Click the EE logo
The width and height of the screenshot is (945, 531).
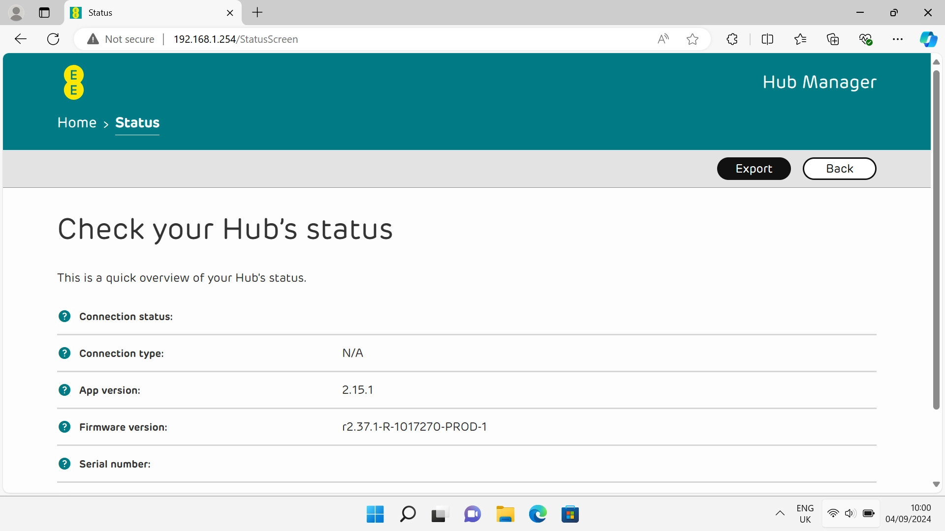pyautogui.click(x=73, y=82)
